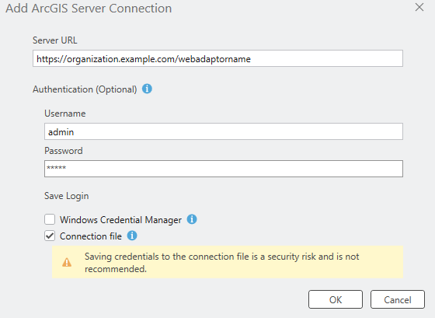Click the Windows Credential Manager label text

click(121, 220)
